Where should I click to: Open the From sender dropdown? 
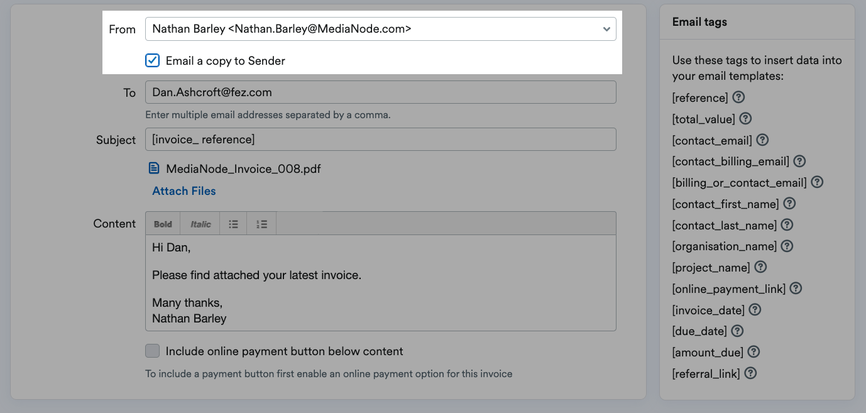pyautogui.click(x=380, y=29)
